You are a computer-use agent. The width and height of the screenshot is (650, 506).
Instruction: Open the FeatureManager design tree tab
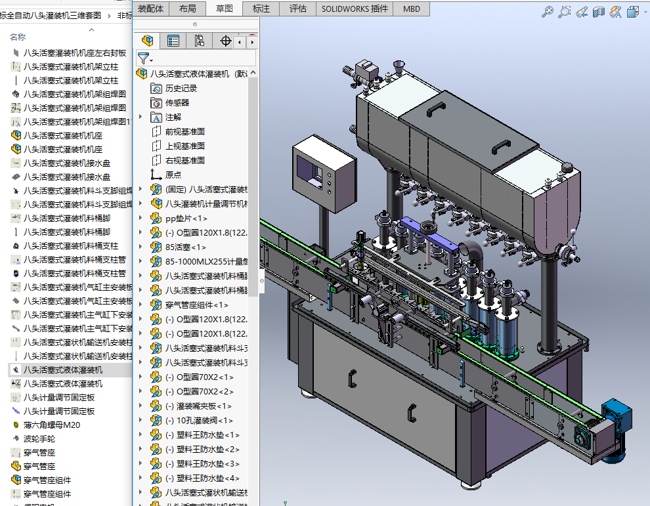[148, 41]
